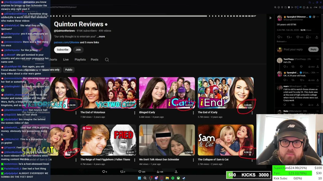
Task: Open more options on Nate's reply
Action: 317,111
